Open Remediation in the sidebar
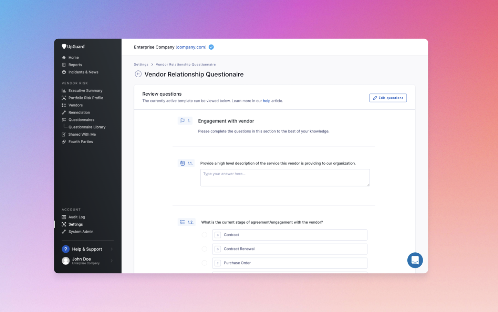Image resolution: width=498 pixels, height=312 pixels. pos(79,112)
